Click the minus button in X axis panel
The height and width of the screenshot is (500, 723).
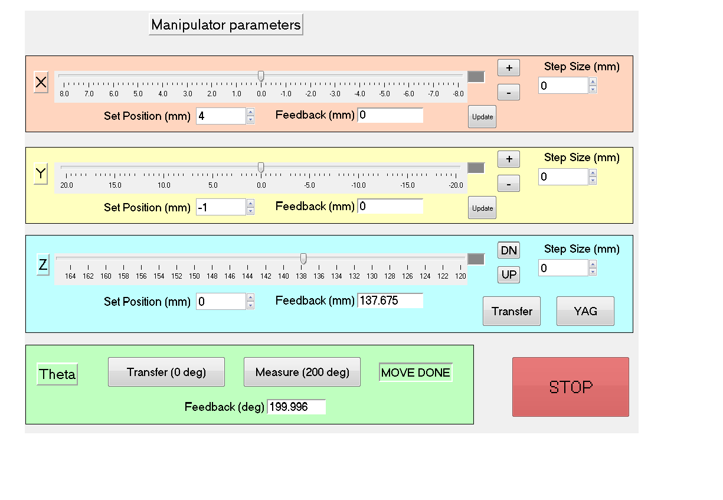point(508,92)
